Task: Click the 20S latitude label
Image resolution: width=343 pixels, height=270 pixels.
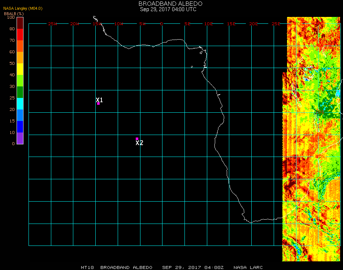Action: click(320, 156)
